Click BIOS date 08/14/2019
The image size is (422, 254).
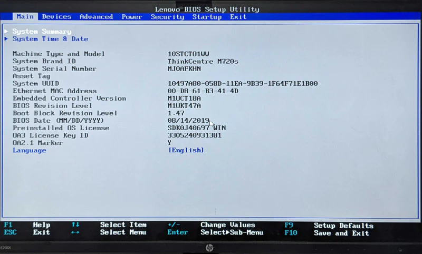(188, 121)
